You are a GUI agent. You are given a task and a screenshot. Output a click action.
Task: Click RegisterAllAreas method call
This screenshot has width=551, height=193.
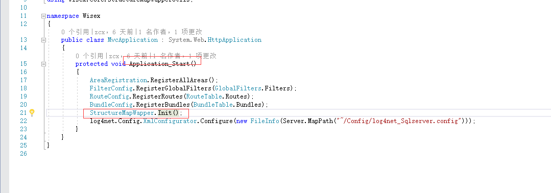(x=179, y=80)
